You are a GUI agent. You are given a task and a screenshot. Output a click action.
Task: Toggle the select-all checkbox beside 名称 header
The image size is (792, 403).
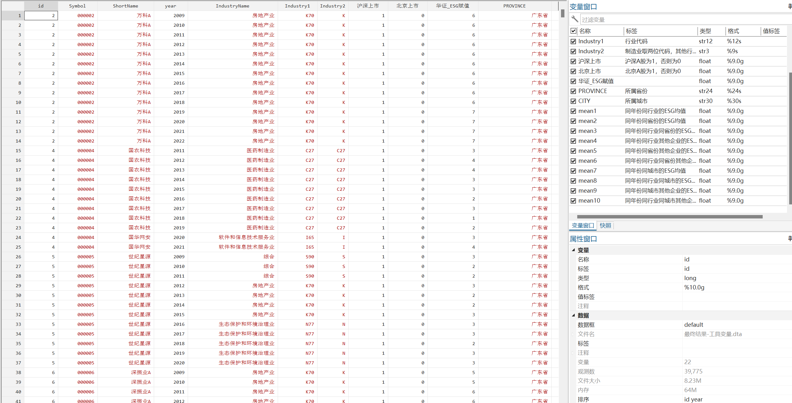coord(573,31)
